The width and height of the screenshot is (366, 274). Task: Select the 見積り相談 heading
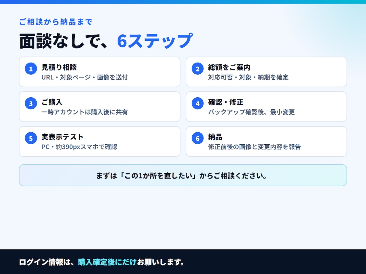pos(59,67)
